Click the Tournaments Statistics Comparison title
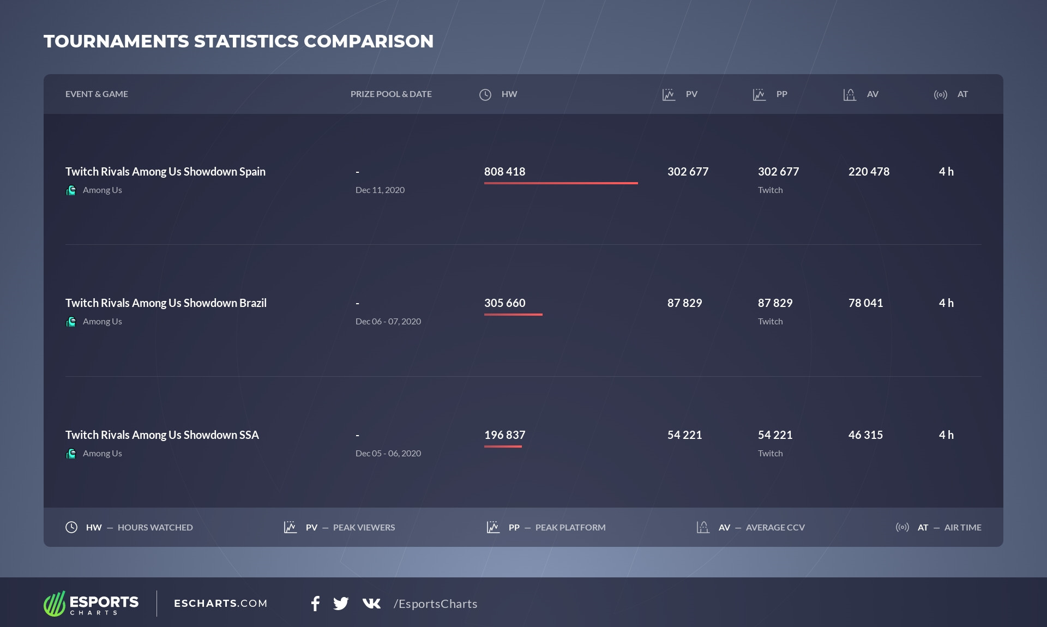The height and width of the screenshot is (627, 1047). (239, 41)
